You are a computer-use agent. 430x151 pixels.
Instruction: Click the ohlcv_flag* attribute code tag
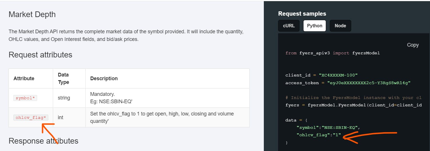[31, 117]
